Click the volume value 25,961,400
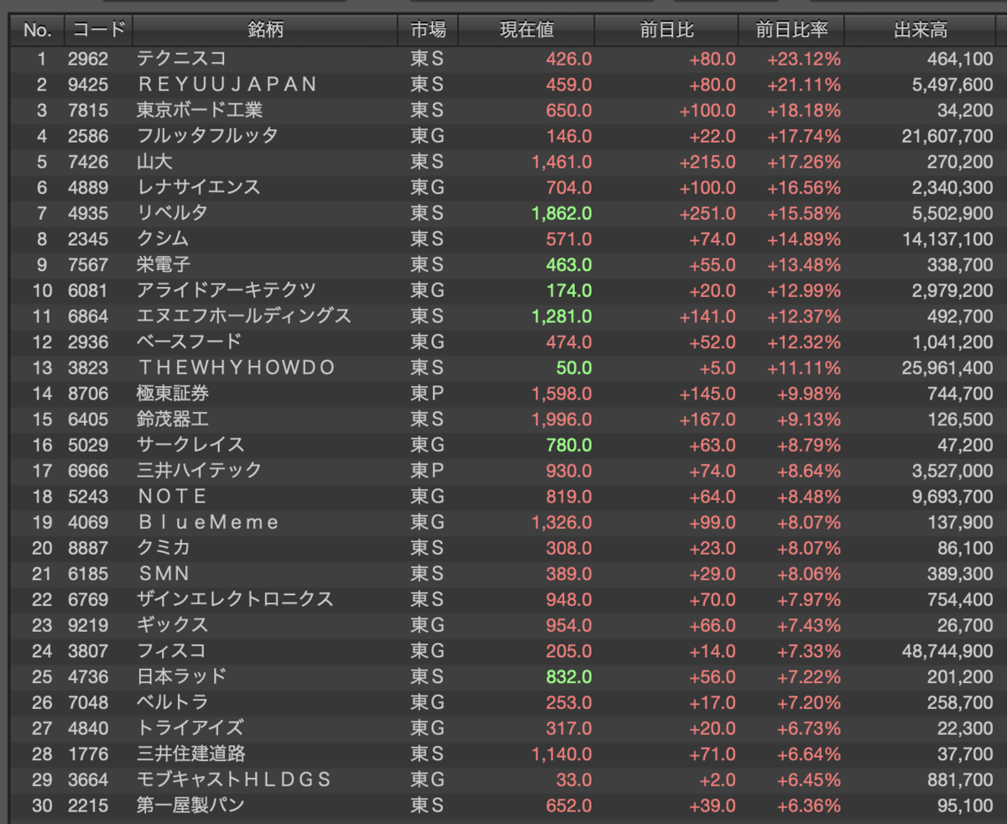 point(947,368)
